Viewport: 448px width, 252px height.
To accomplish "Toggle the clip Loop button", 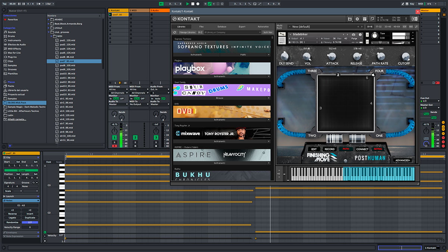I will 21,170.
